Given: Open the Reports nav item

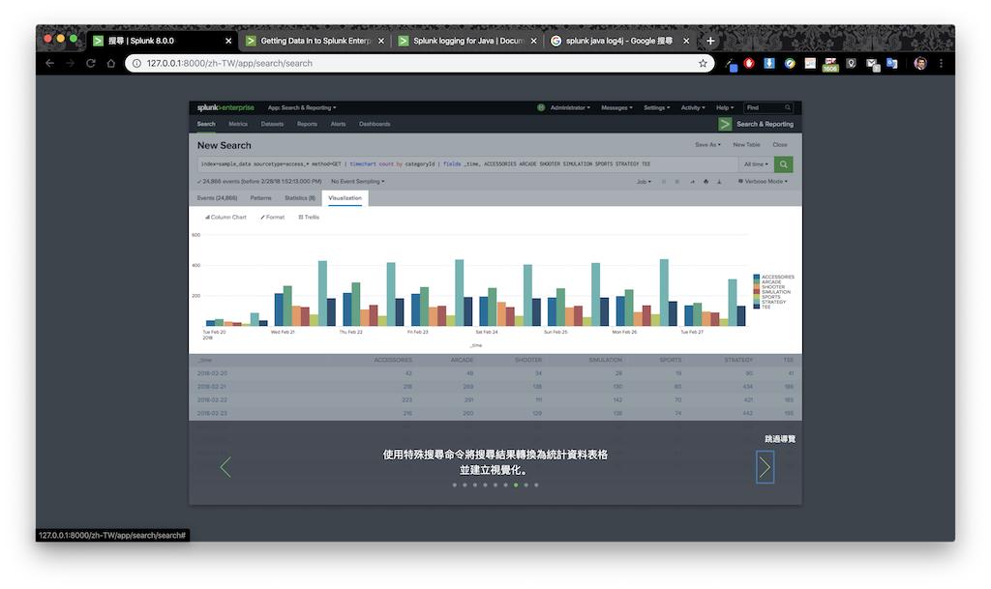Looking at the screenshot, I should pos(307,125).
